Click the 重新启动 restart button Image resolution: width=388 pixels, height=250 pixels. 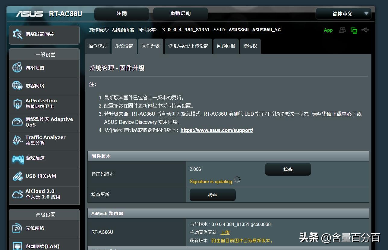[180, 14]
